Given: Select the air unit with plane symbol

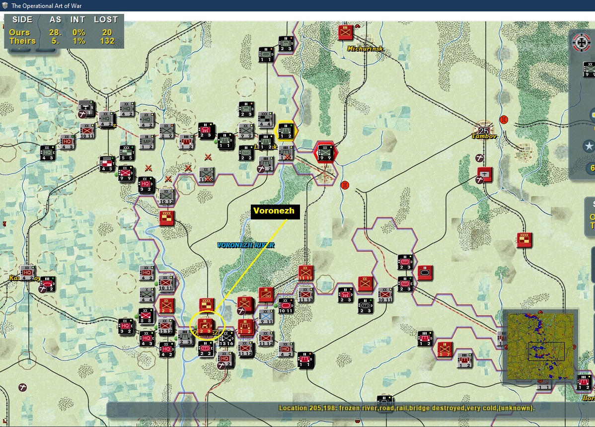Looking at the screenshot, I should coord(86,108).
